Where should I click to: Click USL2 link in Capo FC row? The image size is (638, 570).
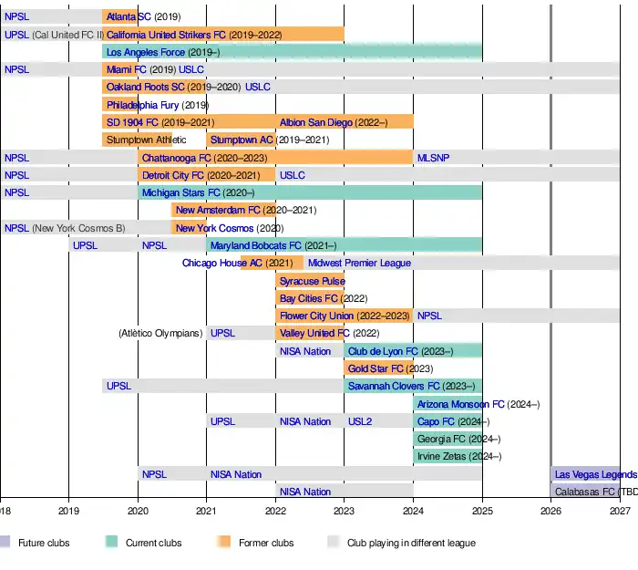[x=360, y=421]
